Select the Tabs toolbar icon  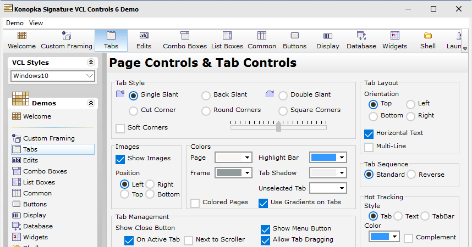coord(111,41)
